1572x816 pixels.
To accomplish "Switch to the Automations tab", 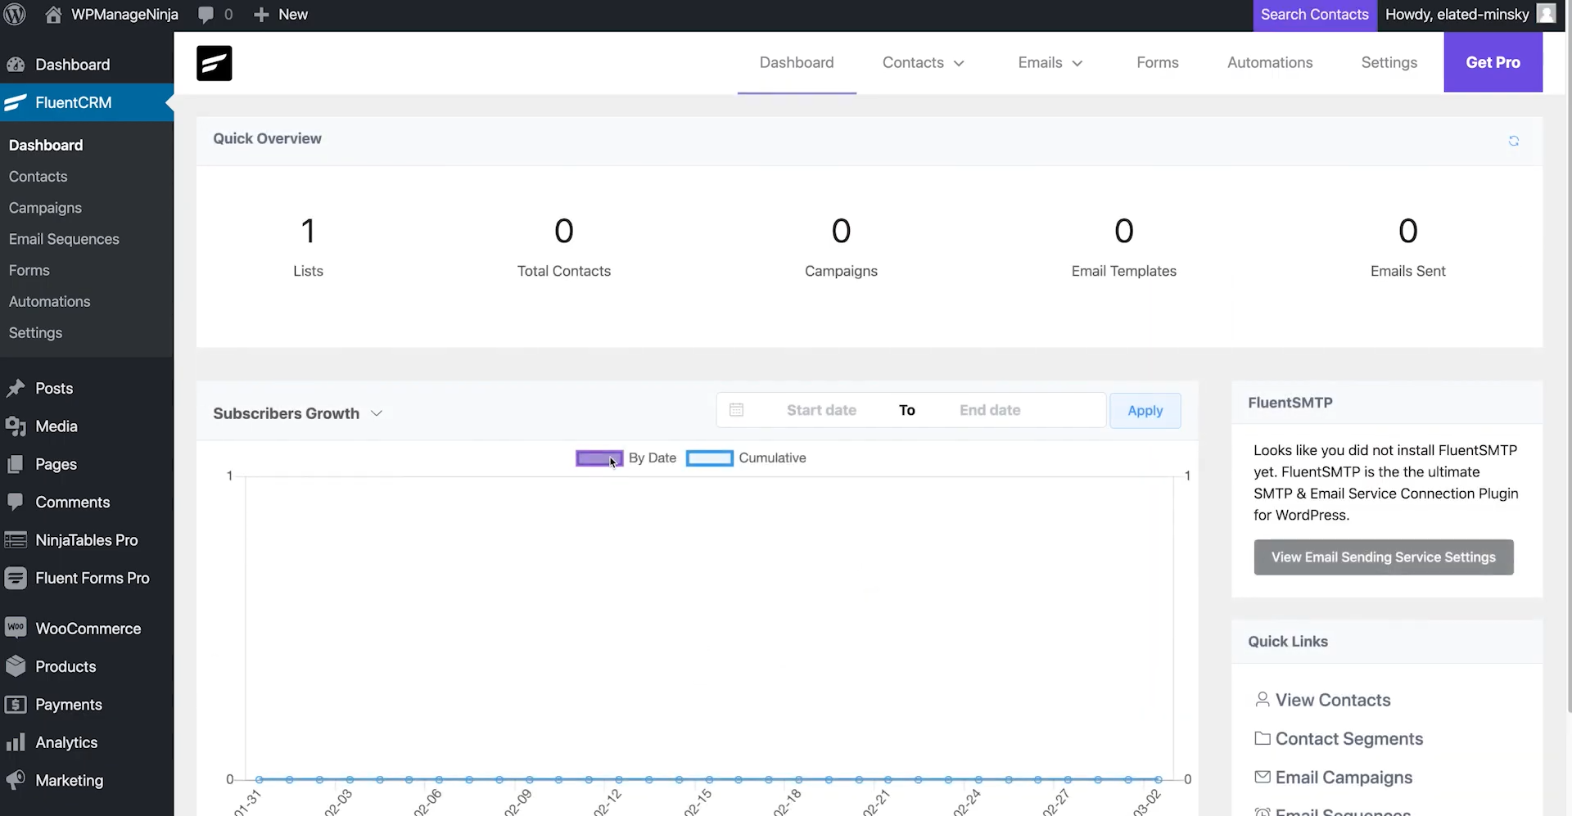I will tap(1270, 62).
